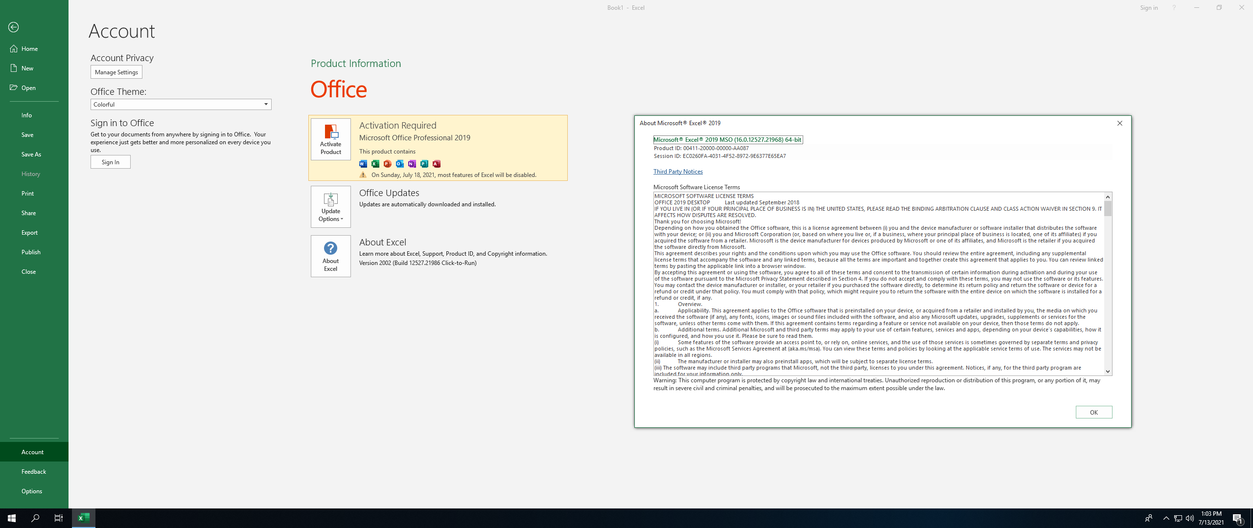
Task: Click the license terms scroll up arrow
Action: pyautogui.click(x=1108, y=197)
